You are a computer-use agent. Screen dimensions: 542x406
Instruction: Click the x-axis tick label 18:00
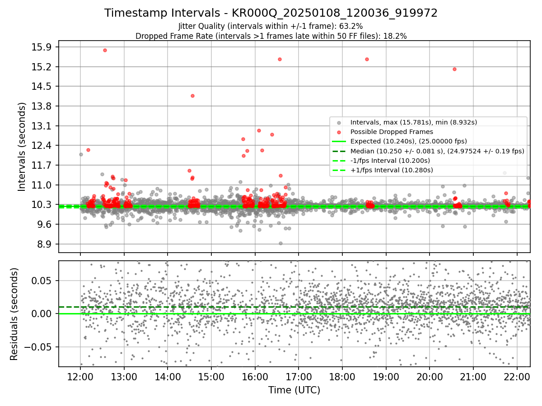(x=342, y=376)
